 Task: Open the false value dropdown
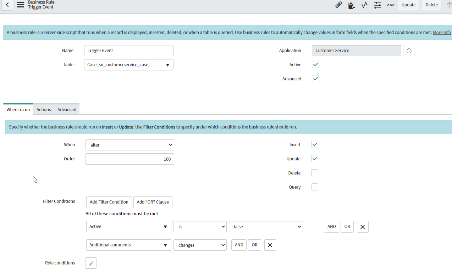(x=266, y=227)
